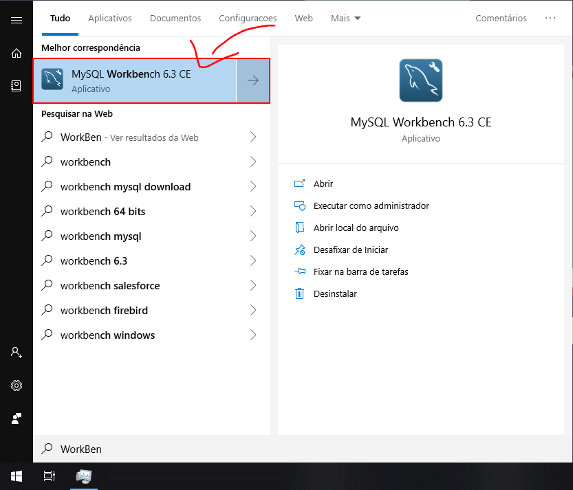This screenshot has width=573, height=490.
Task: Click the MySQL Workbench dolphin icon in best match
Action: coord(52,79)
